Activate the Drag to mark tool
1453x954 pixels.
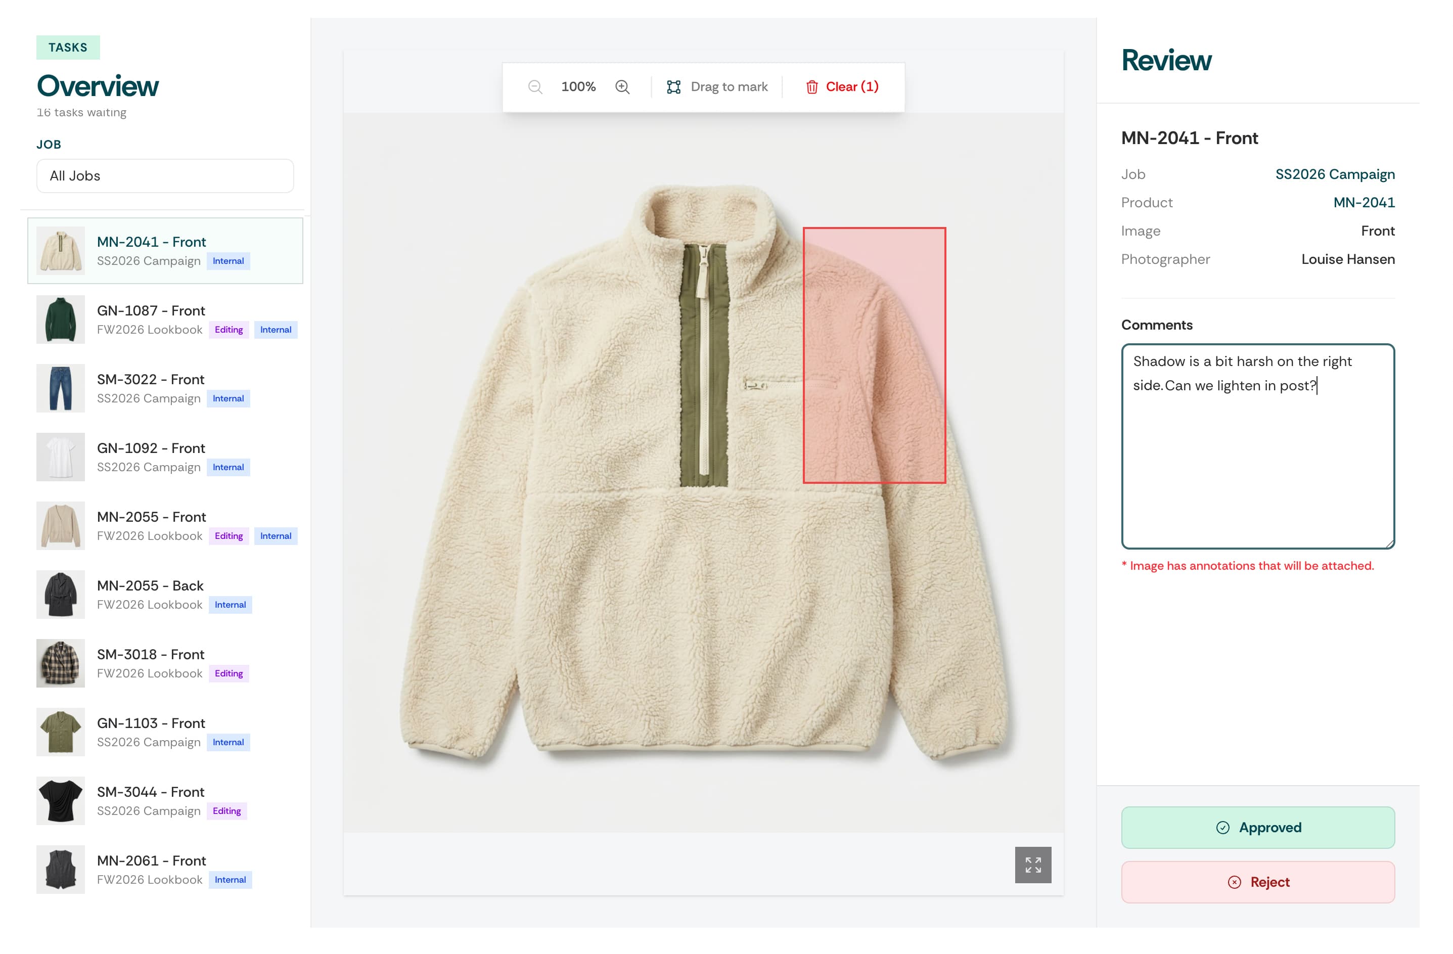[x=717, y=86]
